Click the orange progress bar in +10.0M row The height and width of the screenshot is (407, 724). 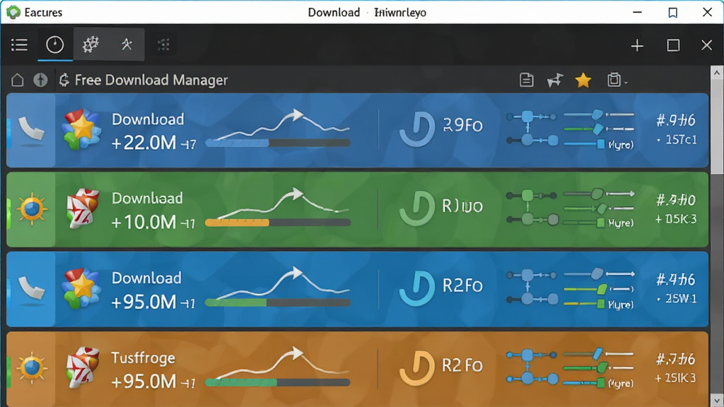tap(277, 223)
